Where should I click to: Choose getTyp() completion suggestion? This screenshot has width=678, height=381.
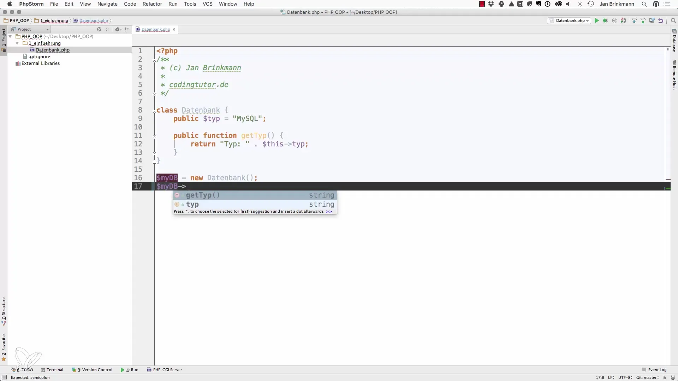tap(255, 195)
